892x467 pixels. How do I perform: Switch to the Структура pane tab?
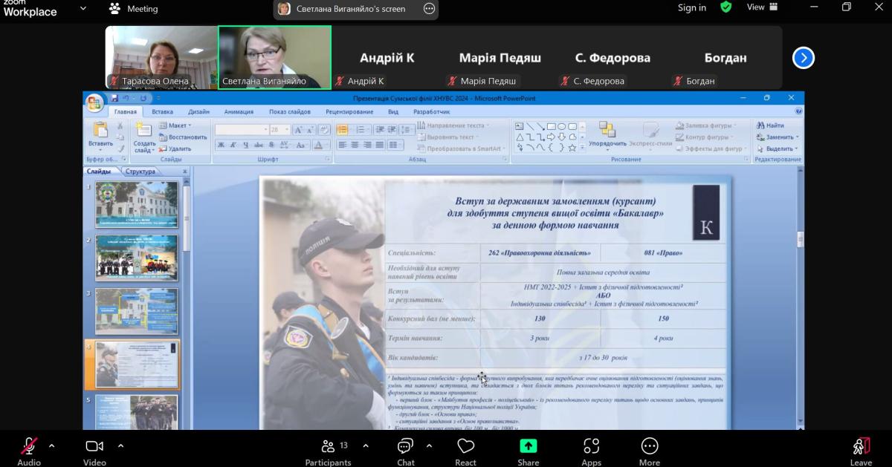click(140, 172)
